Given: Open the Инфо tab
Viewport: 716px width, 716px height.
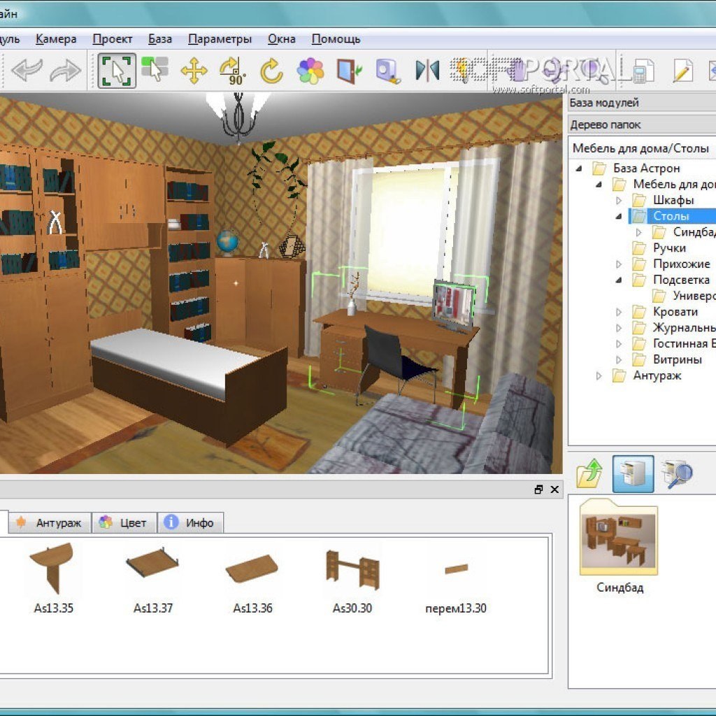Looking at the screenshot, I should tap(190, 522).
